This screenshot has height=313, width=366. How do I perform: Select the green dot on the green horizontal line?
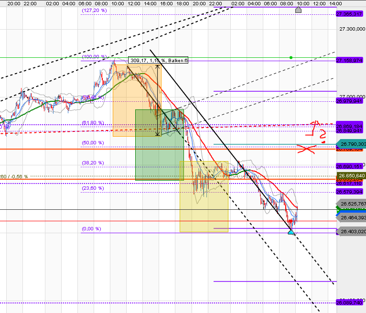pos(291,57)
